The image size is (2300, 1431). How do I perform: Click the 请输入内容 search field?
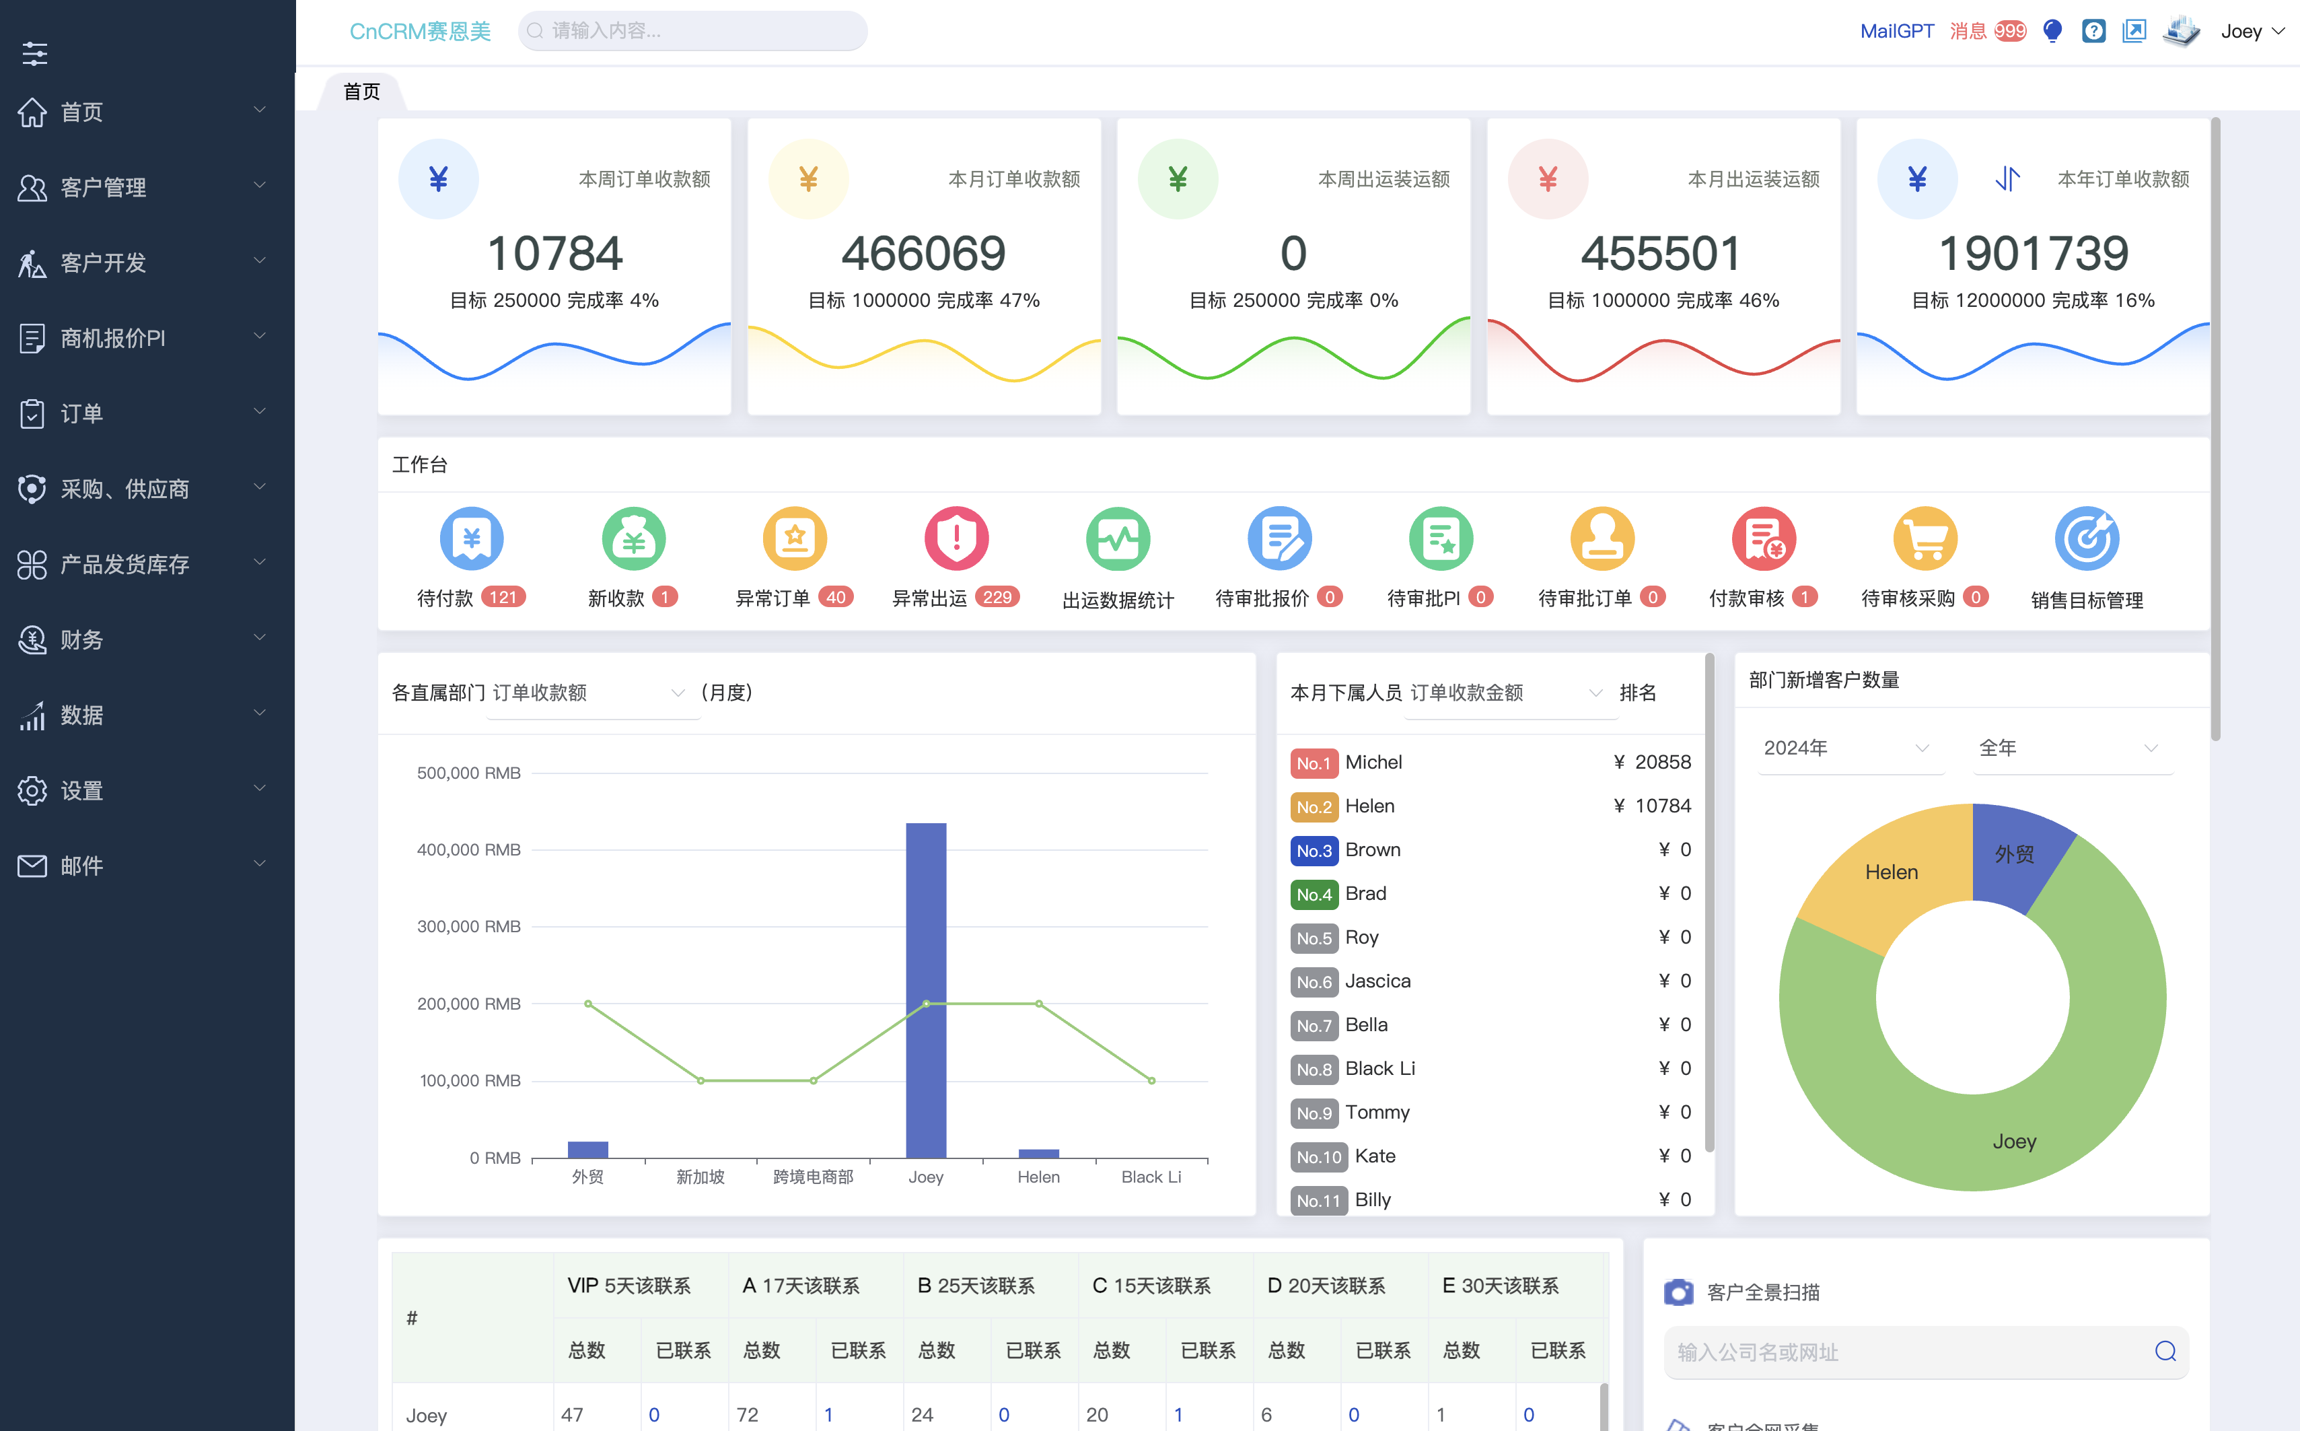pos(695,31)
